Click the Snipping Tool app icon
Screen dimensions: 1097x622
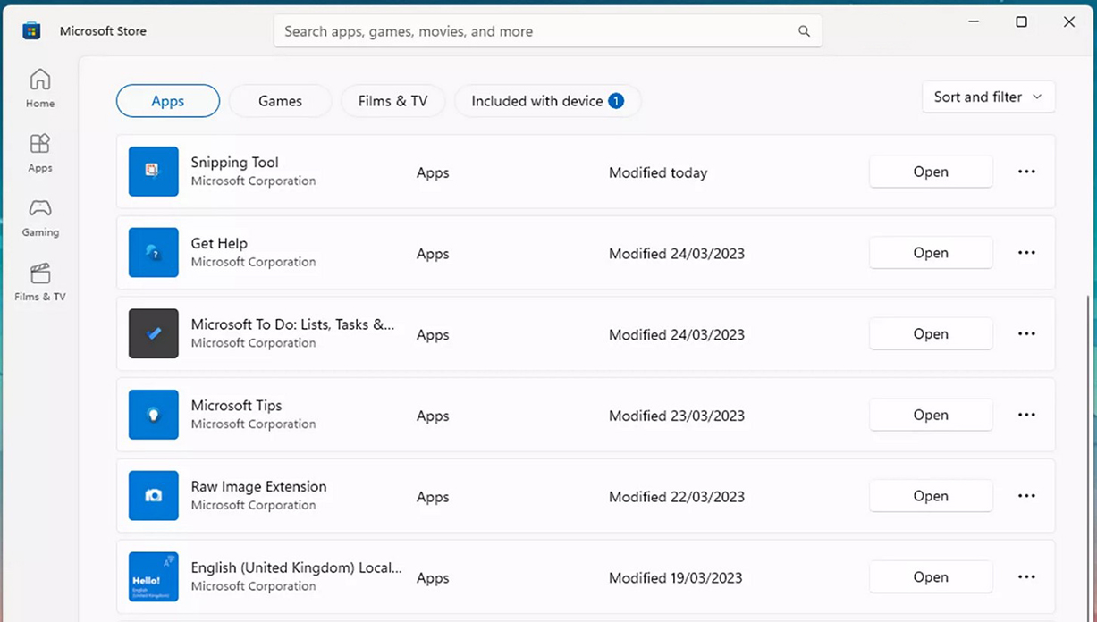[x=153, y=172]
